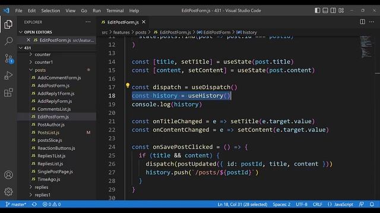Change encoding via UTF-8 status item

click(302, 204)
